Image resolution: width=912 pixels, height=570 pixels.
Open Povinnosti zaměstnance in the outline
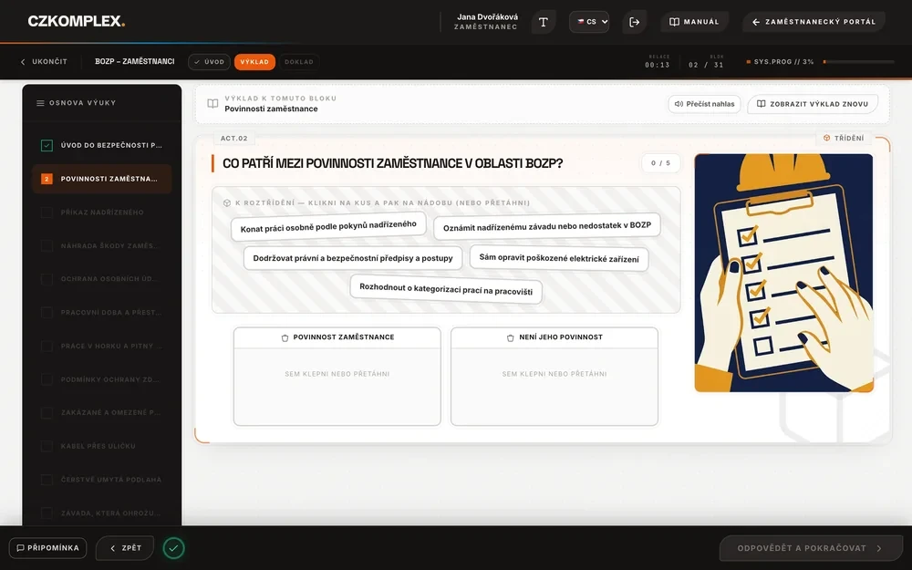click(x=102, y=179)
